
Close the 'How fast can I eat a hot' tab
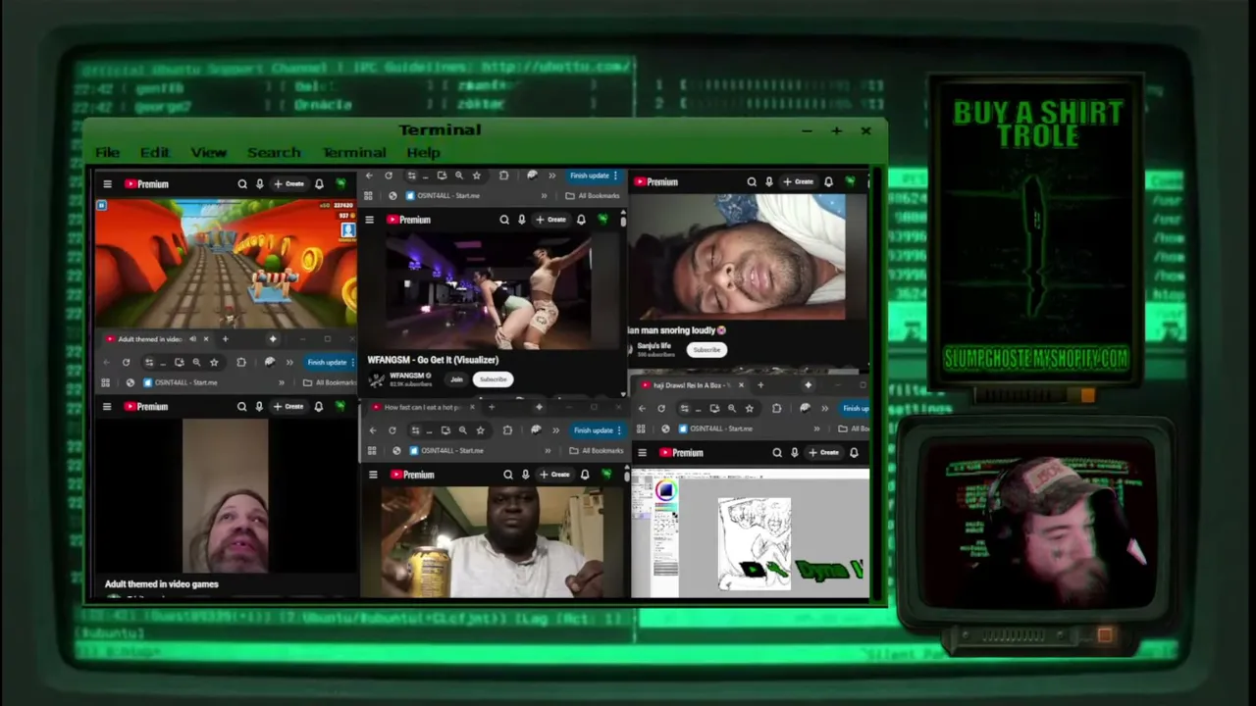coord(472,407)
